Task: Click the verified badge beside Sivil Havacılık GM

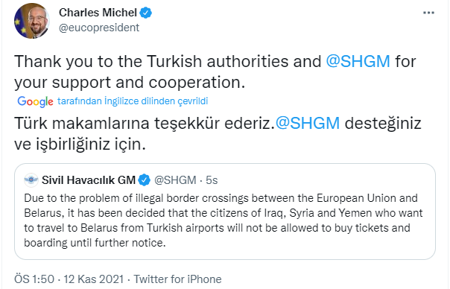Action: (145, 180)
